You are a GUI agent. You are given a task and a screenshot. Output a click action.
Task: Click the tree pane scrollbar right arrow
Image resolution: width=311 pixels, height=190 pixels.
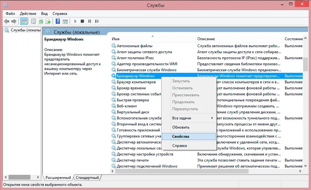[38, 177]
